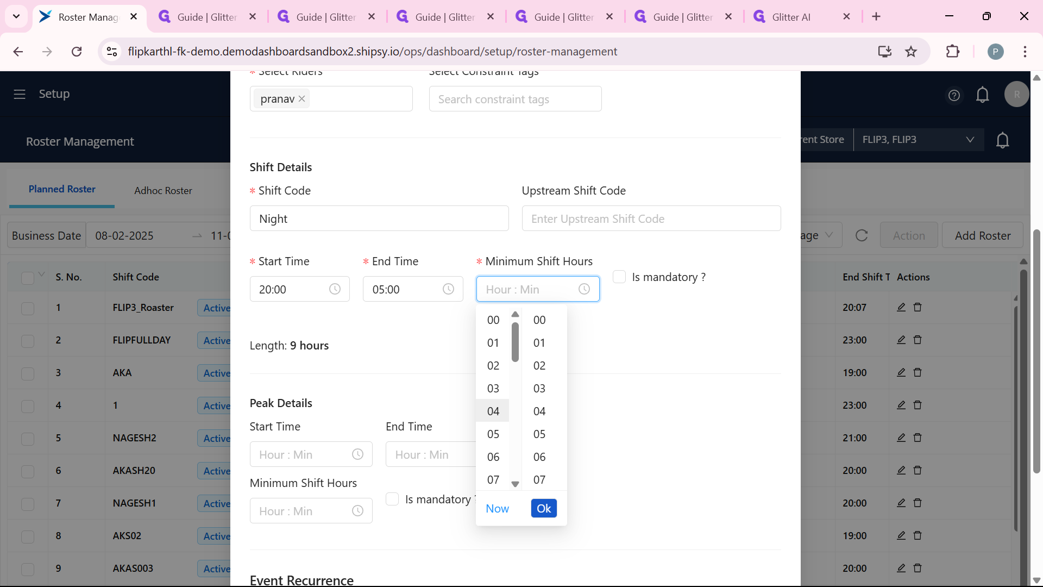This screenshot has width=1043, height=587.
Task: Switch to Planned Roster tab
Action: 62,189
